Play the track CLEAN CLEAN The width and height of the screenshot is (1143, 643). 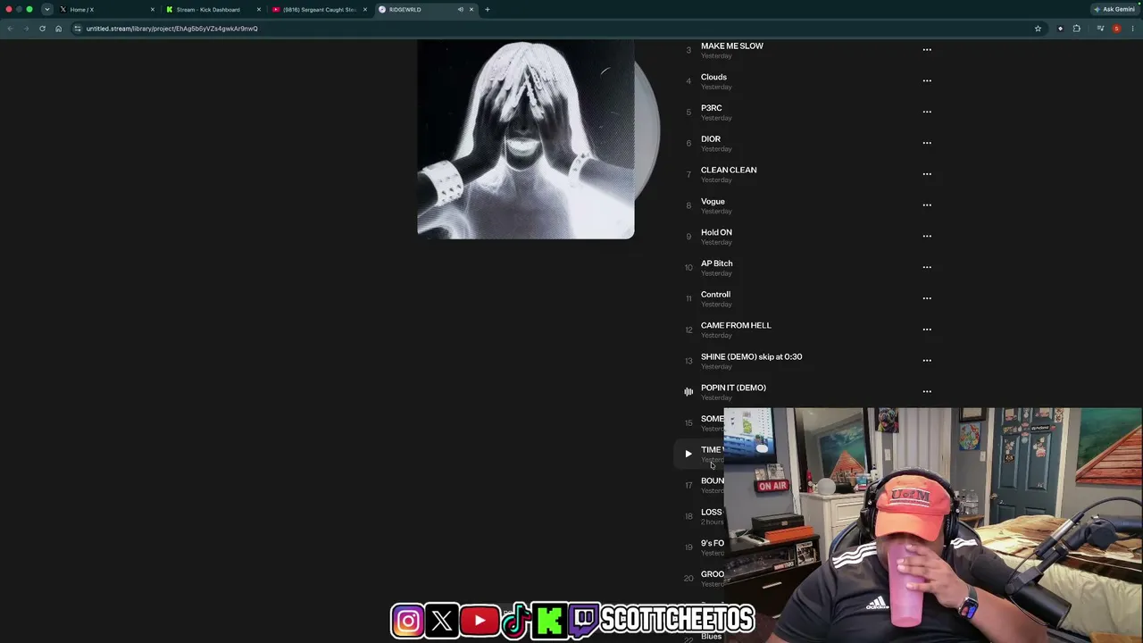[x=729, y=170]
